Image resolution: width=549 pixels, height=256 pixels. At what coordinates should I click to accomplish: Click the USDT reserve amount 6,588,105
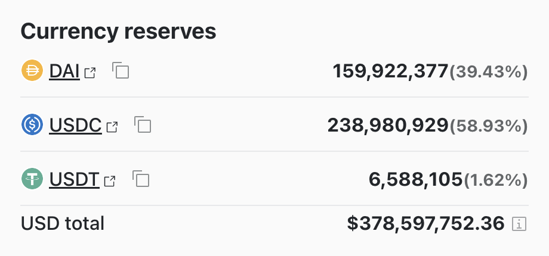coord(416,180)
